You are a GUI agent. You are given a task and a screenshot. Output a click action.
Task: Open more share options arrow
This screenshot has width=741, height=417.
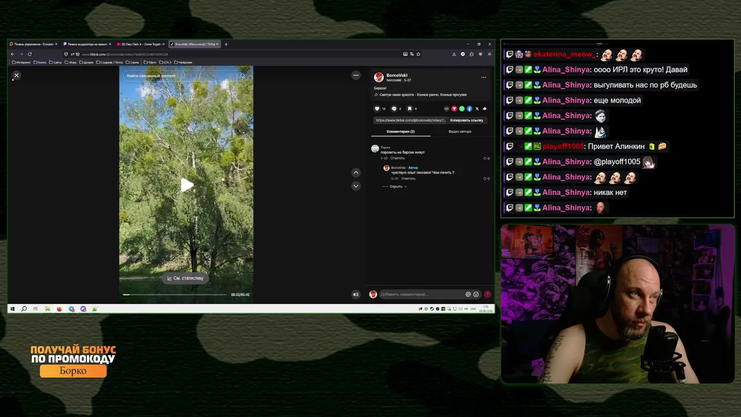pyautogui.click(x=485, y=108)
